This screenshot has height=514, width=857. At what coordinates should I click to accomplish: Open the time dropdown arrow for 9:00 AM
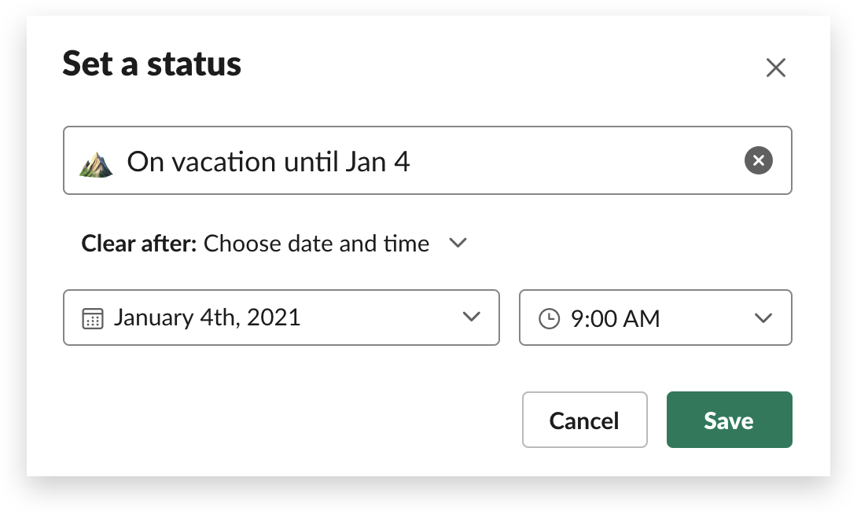763,318
